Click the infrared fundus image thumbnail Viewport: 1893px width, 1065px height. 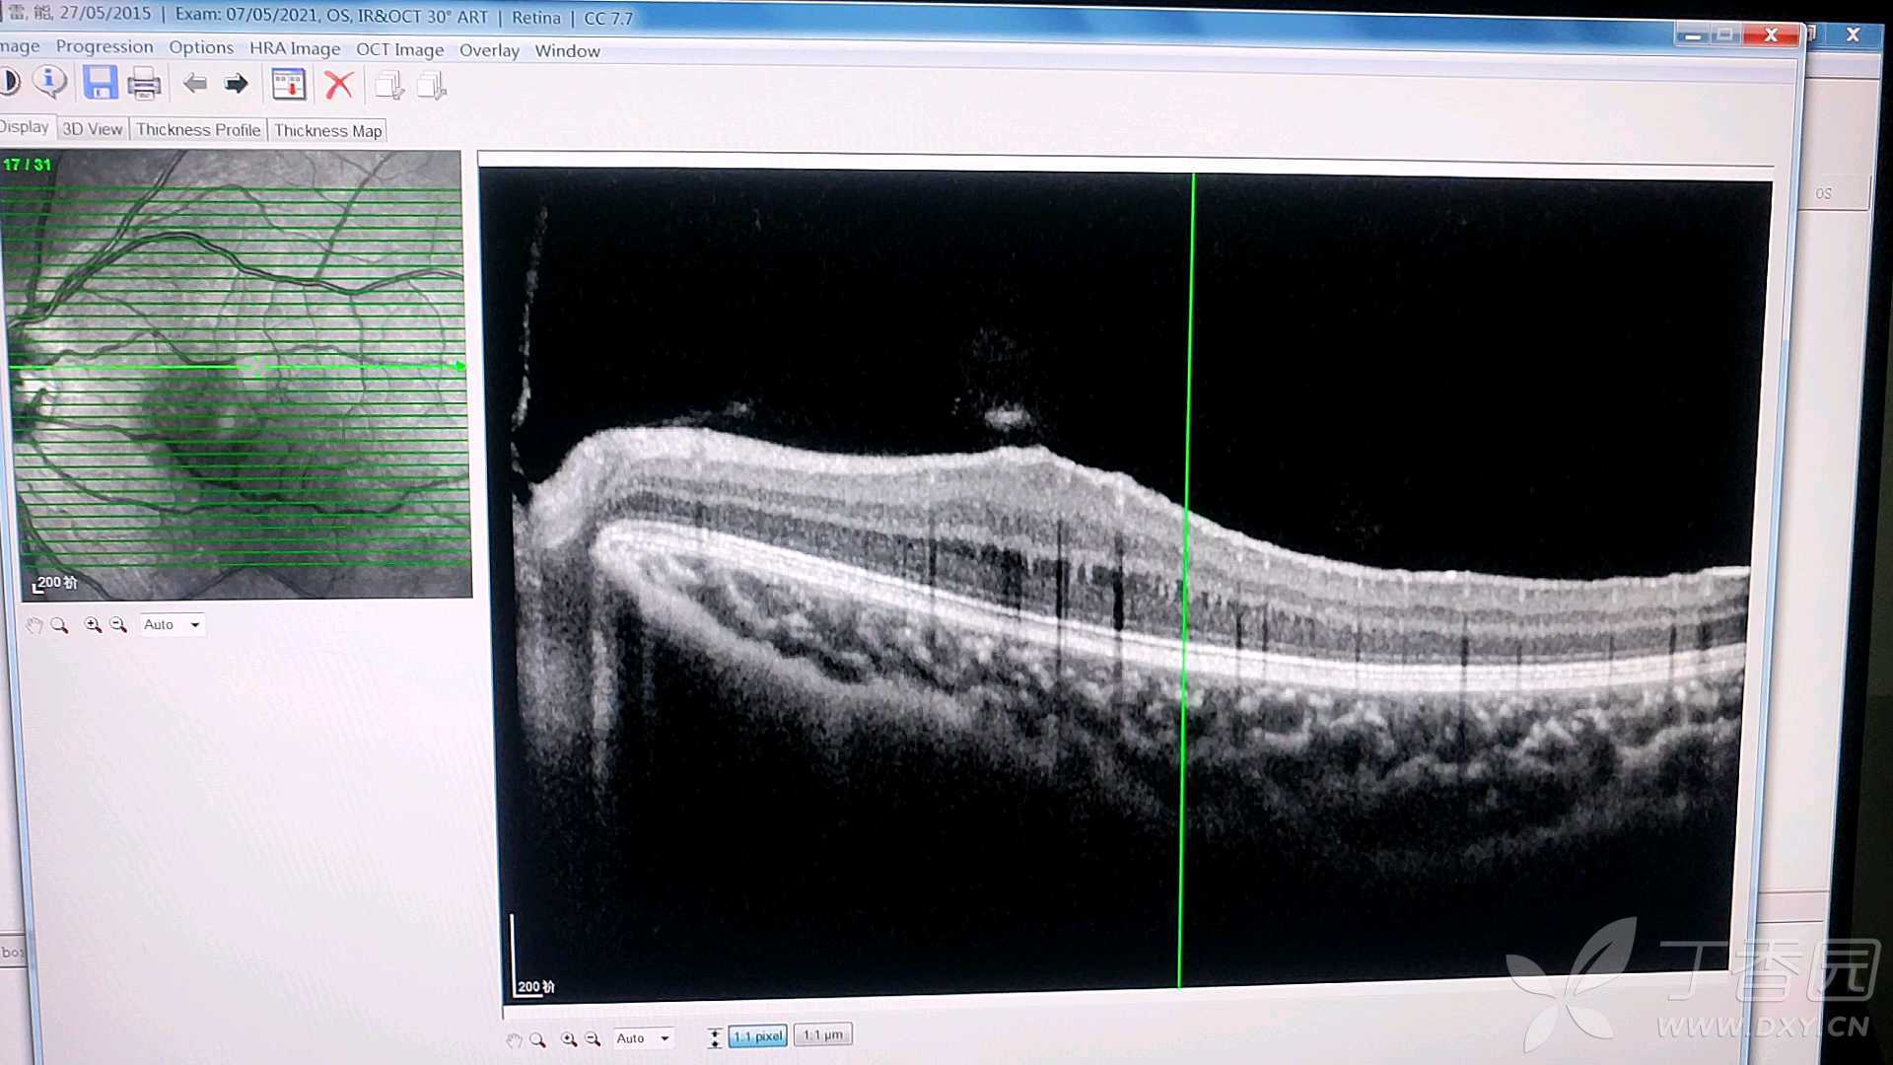pos(237,375)
